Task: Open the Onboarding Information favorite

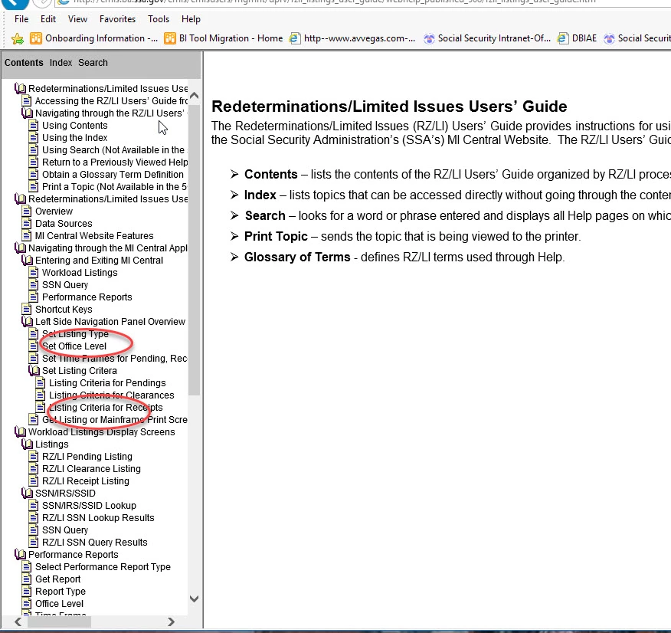Action: pos(93,38)
